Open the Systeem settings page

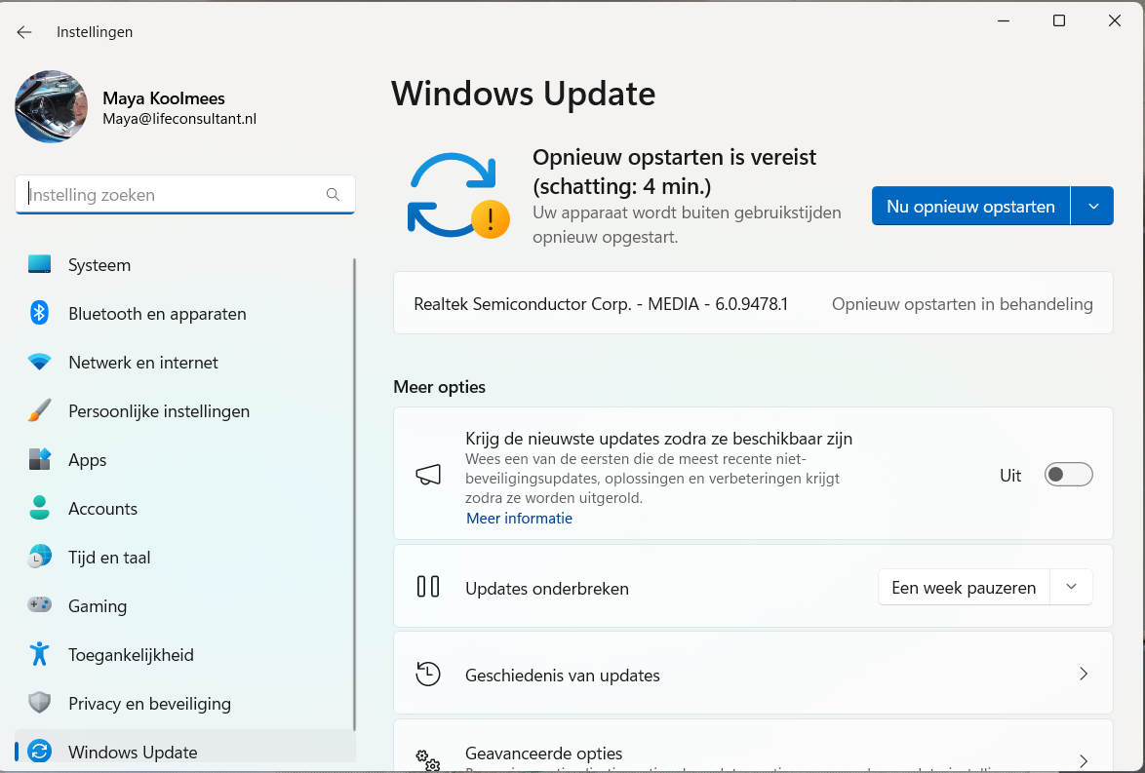point(184,265)
